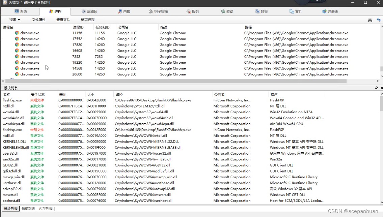The image size is (383, 217).
Task: Switch to the 句柄列表 bottom tab
Action: [28, 209]
